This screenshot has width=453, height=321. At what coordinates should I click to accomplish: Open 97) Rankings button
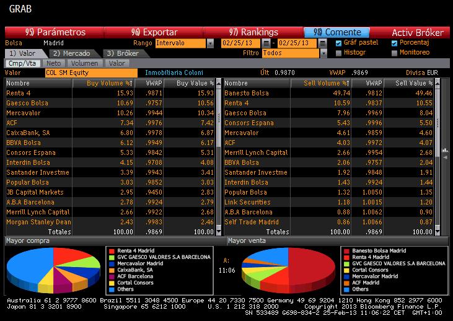tap(253, 32)
